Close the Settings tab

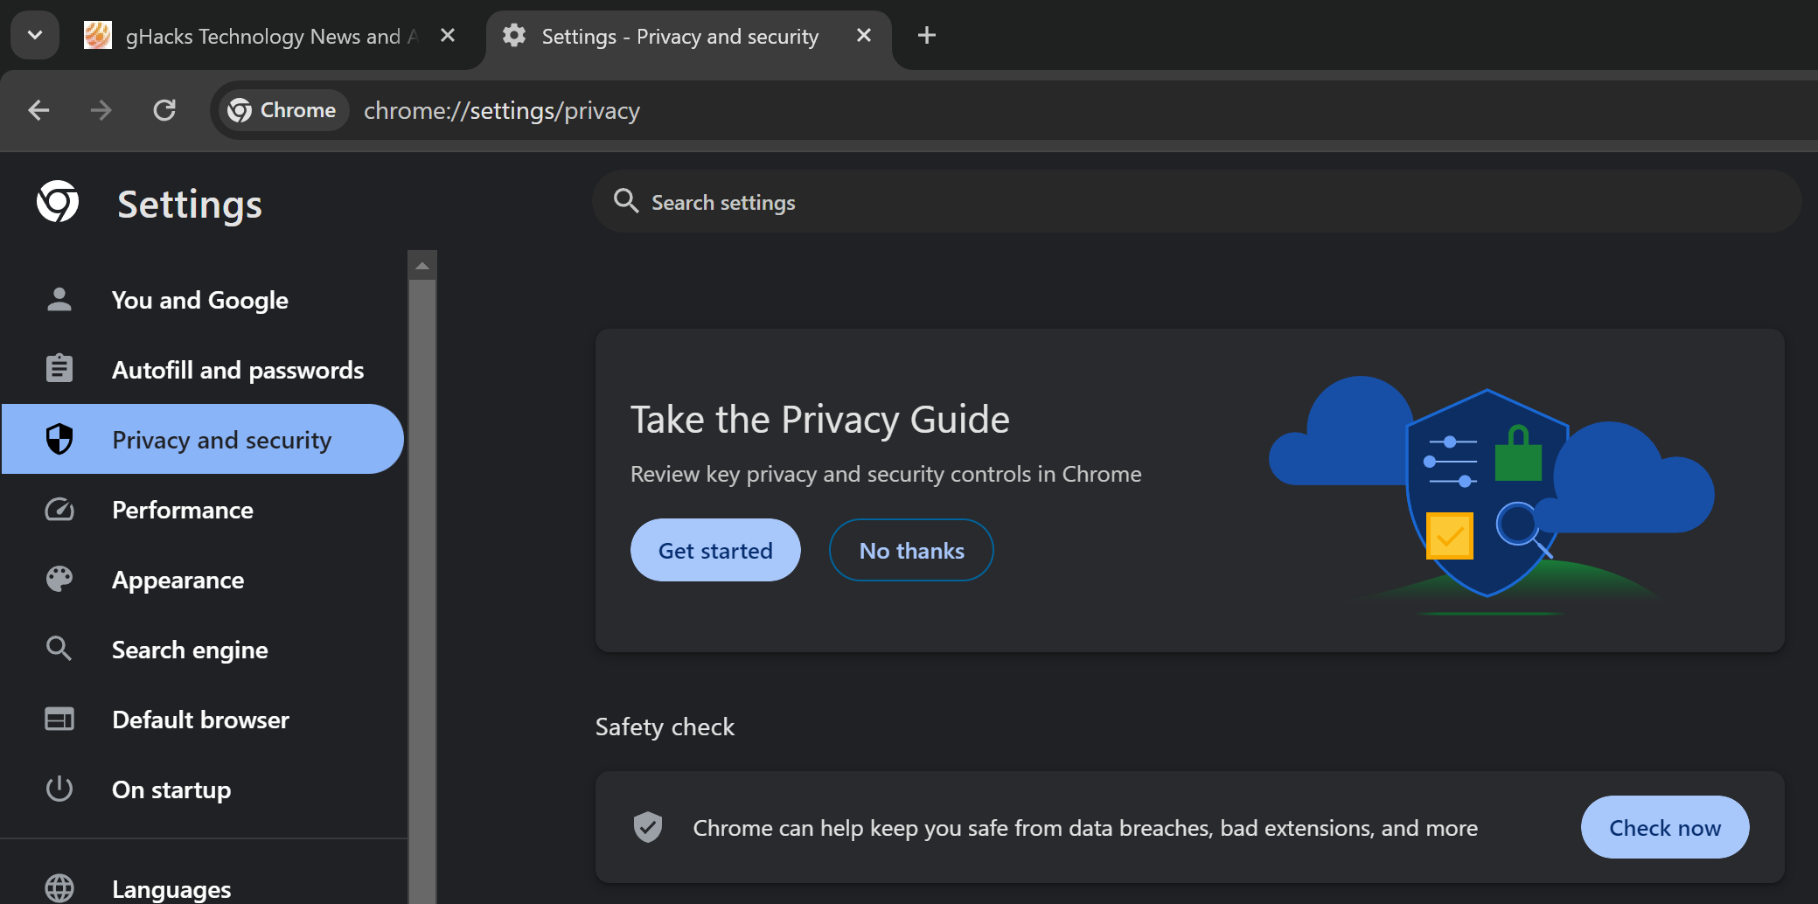pos(864,35)
